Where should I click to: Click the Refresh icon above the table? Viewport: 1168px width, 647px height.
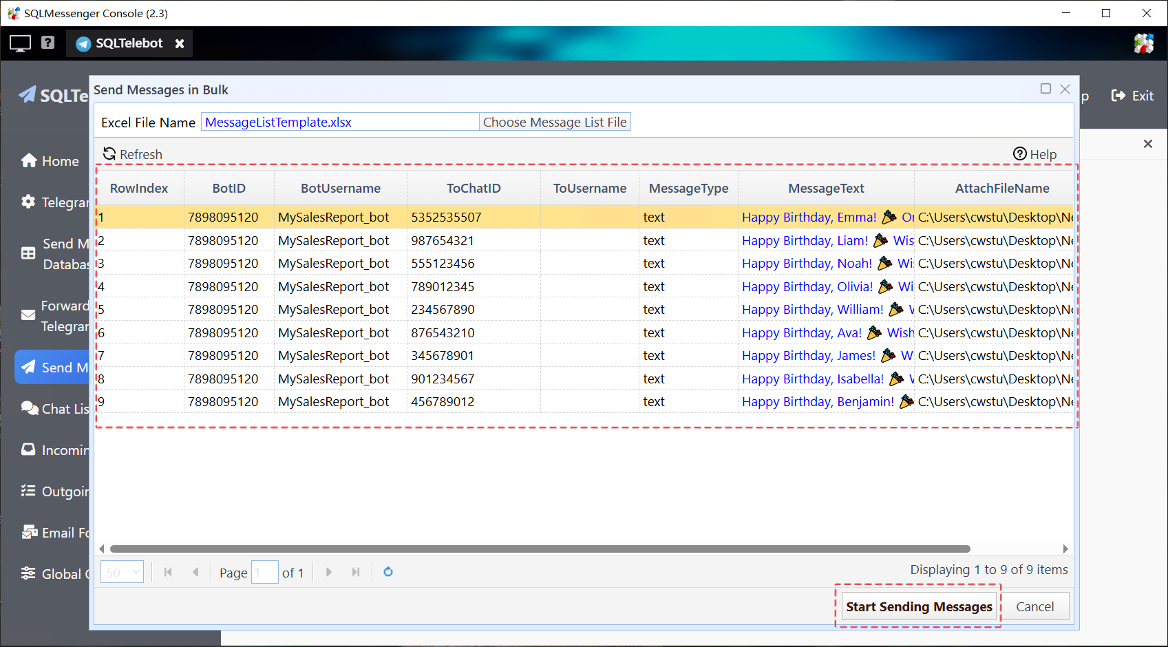pyautogui.click(x=109, y=154)
